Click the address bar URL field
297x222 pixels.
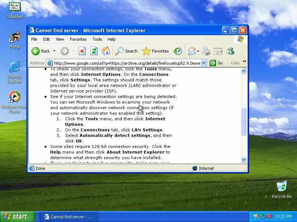pyautogui.click(x=127, y=63)
